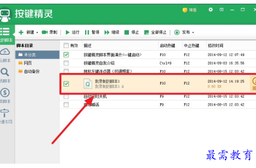Select 按键精灵脚本界面演示 script row text
Viewport: 256px width, 168px height.
click(x=113, y=55)
